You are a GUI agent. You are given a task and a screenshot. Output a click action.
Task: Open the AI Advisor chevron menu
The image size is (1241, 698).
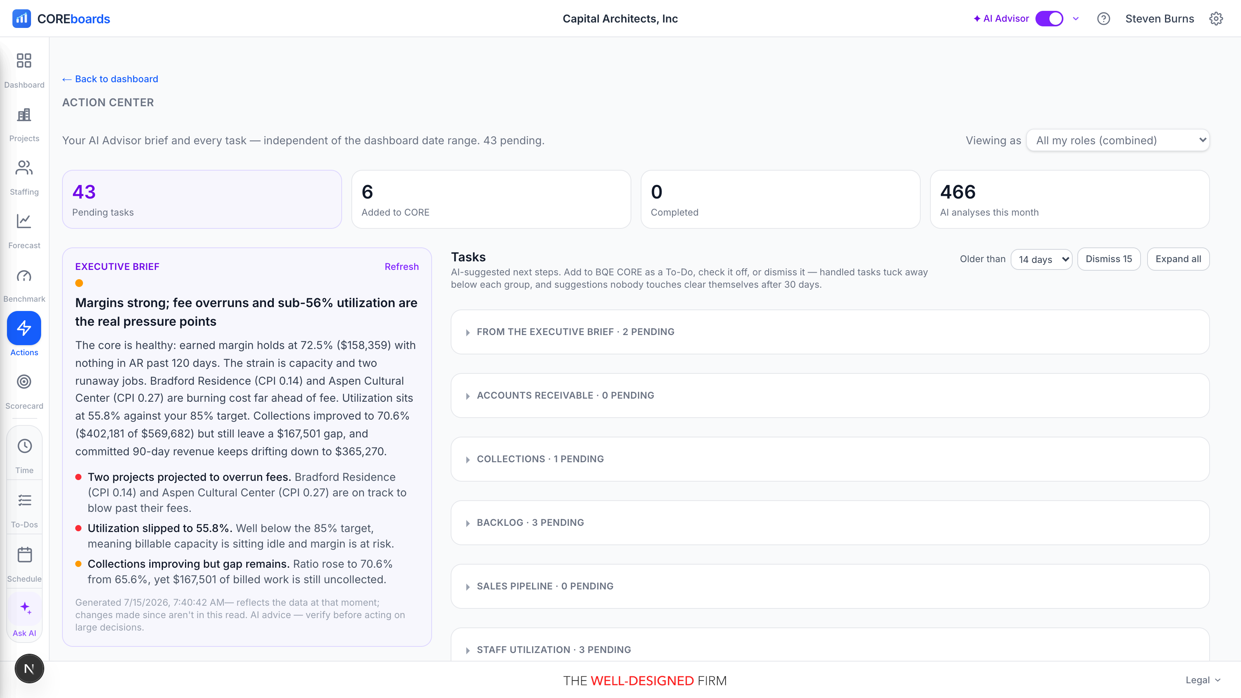pyautogui.click(x=1076, y=19)
